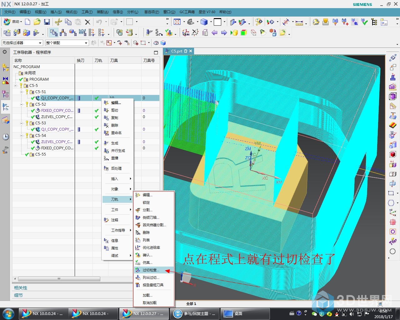
Task: Click the green check tool icon
Action: point(364,22)
